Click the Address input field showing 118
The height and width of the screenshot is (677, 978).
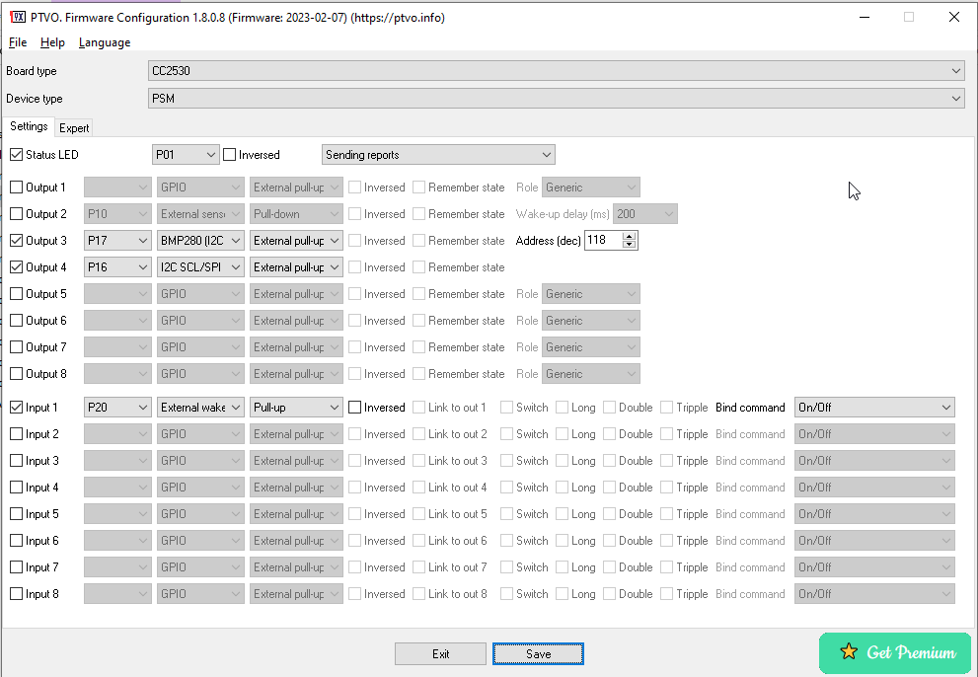point(597,240)
